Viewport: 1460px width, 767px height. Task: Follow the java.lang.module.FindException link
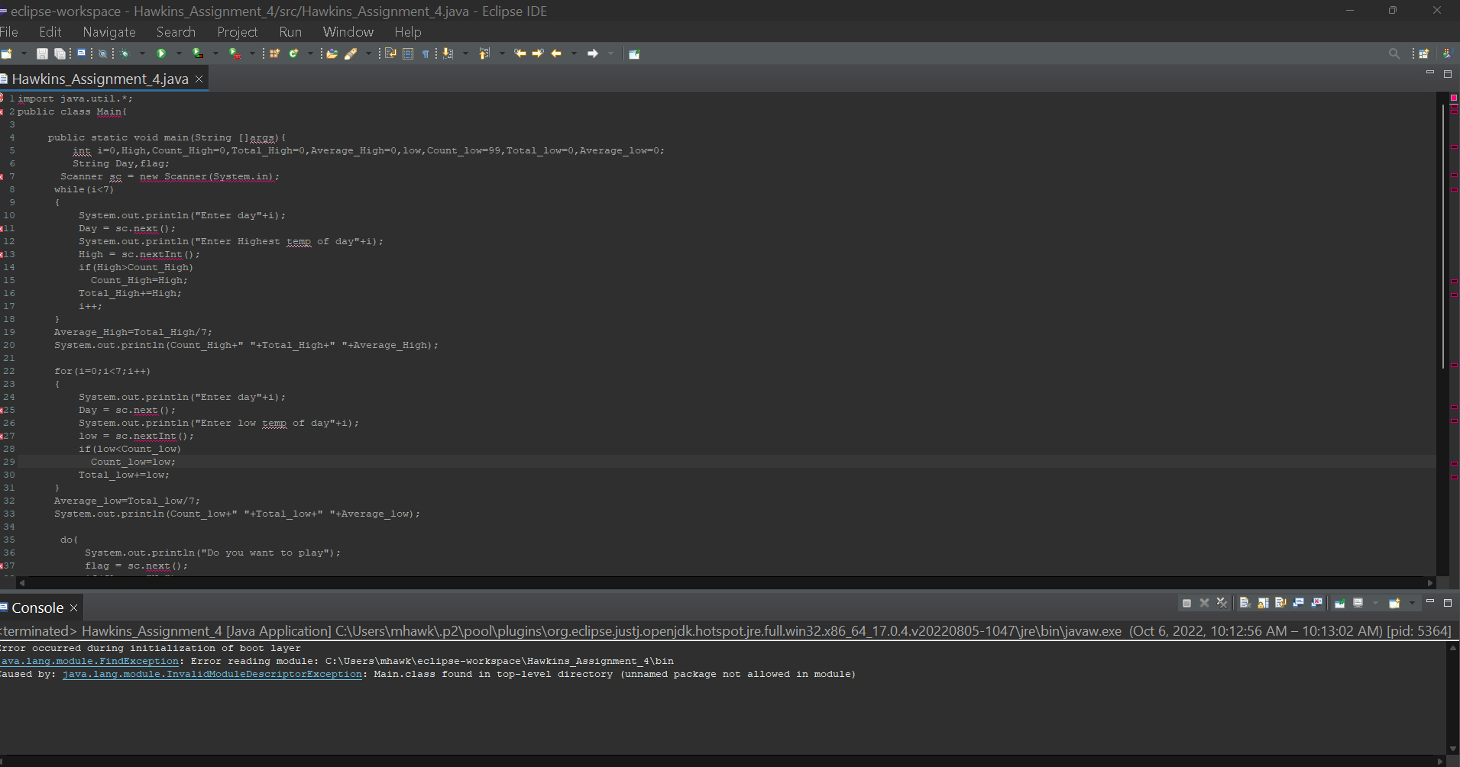89,661
